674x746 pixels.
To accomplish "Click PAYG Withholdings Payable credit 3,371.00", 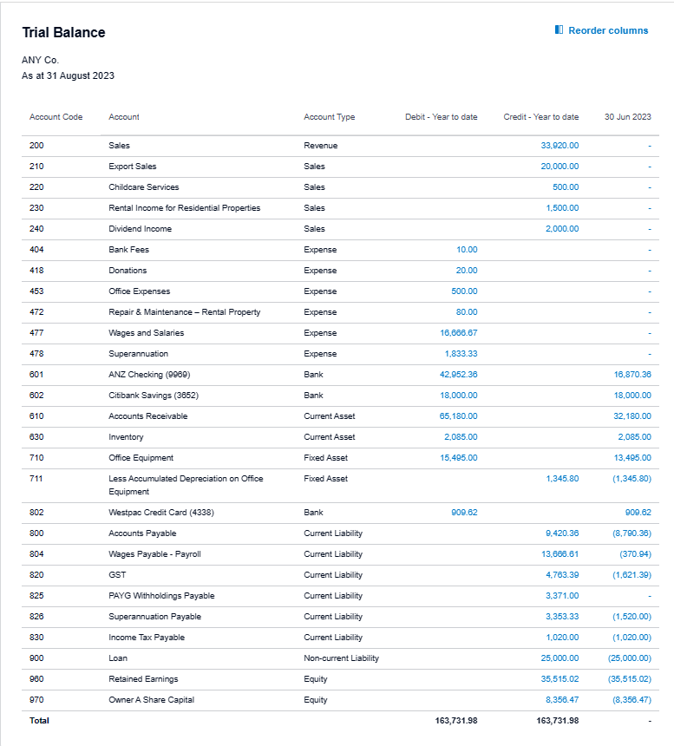I will [x=562, y=596].
